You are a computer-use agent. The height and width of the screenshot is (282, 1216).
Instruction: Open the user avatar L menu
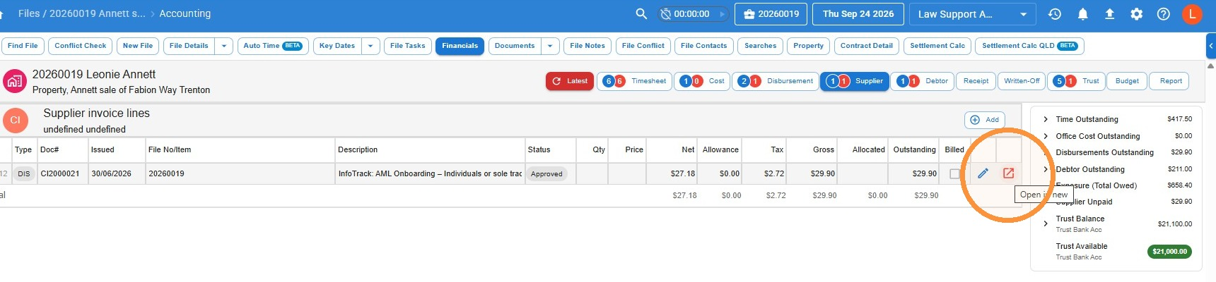(1192, 14)
